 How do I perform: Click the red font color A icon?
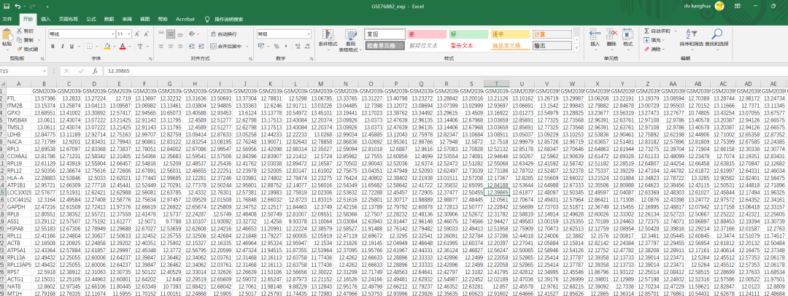pos(122,46)
